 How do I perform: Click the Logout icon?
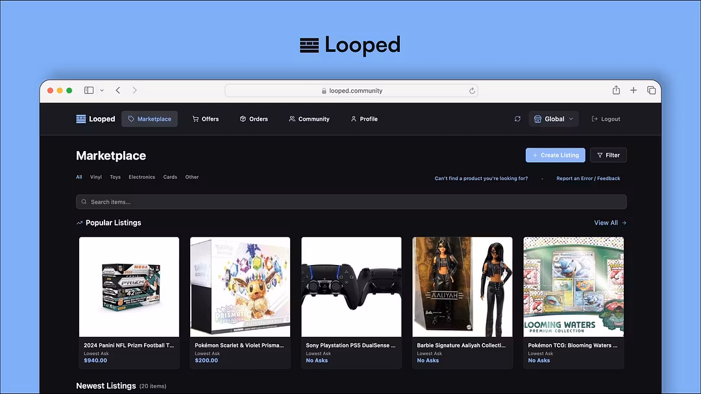click(593, 119)
